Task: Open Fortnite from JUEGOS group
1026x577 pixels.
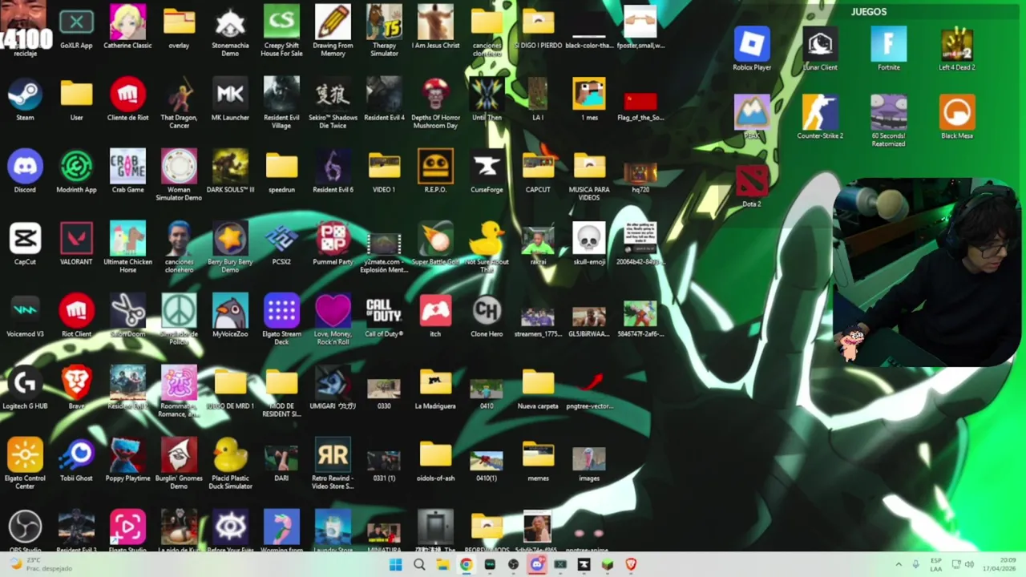Action: pos(888,50)
